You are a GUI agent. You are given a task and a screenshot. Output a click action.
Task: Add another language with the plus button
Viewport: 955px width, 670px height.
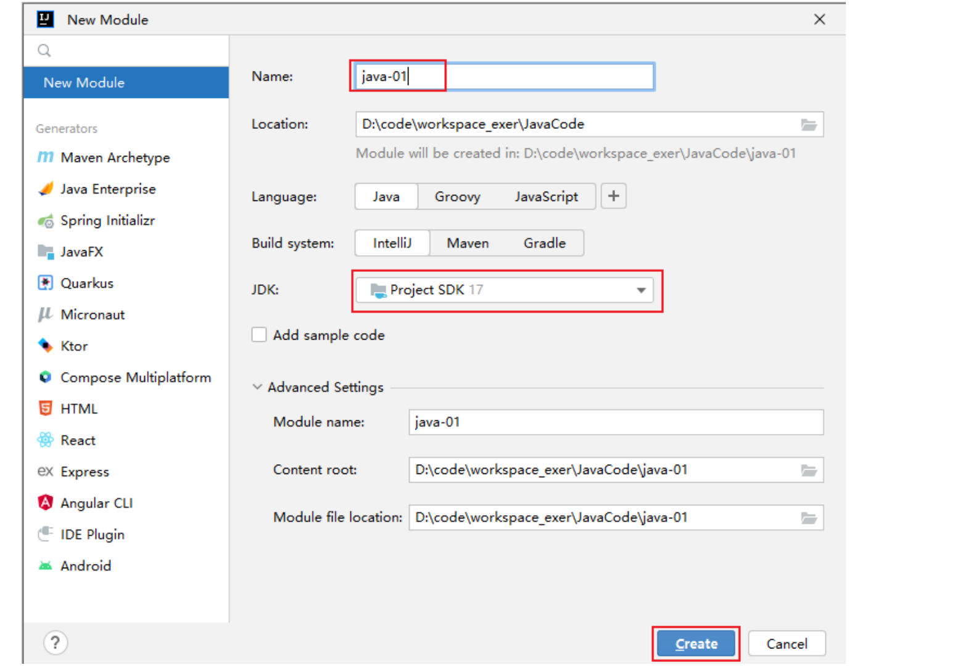[x=614, y=196]
